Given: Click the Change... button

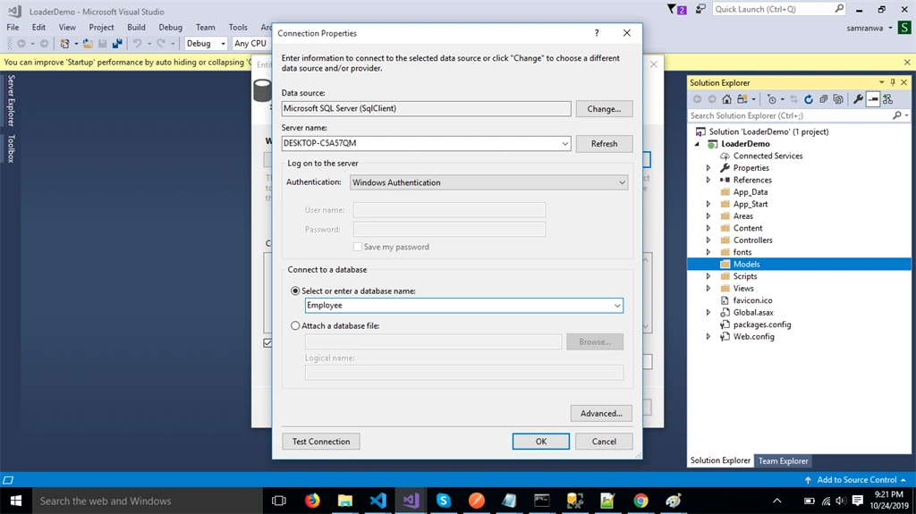Looking at the screenshot, I should (604, 109).
